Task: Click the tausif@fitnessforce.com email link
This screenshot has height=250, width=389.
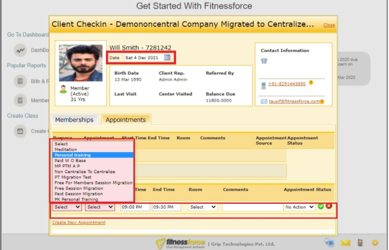Action: pyautogui.click(x=294, y=101)
